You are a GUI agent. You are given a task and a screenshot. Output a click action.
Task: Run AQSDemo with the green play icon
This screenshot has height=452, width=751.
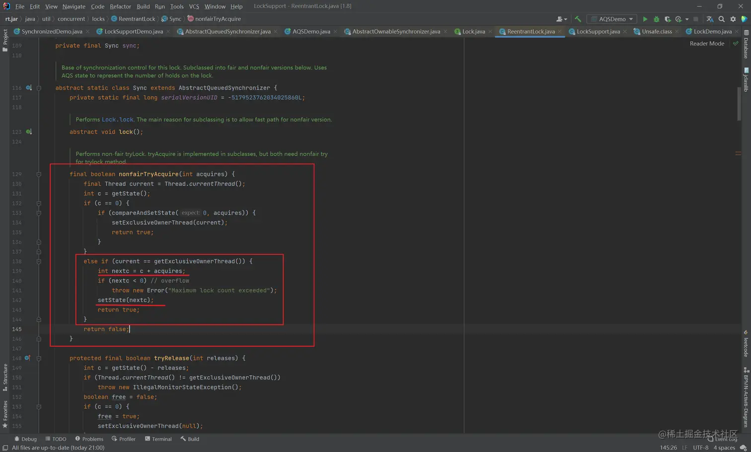(x=645, y=19)
